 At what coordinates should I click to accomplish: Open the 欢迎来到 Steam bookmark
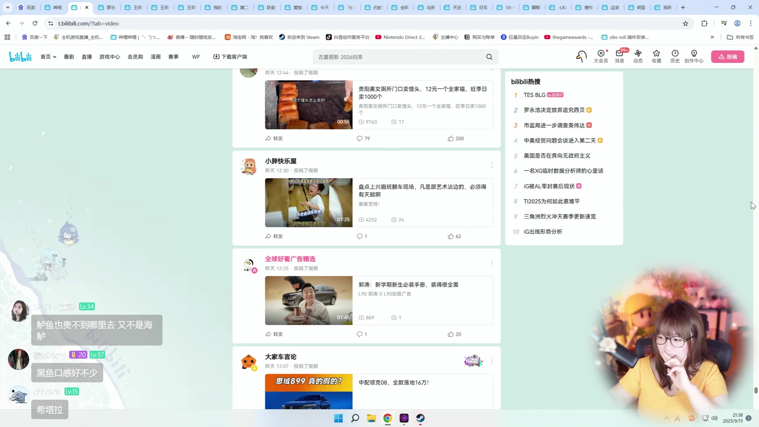[x=299, y=37]
